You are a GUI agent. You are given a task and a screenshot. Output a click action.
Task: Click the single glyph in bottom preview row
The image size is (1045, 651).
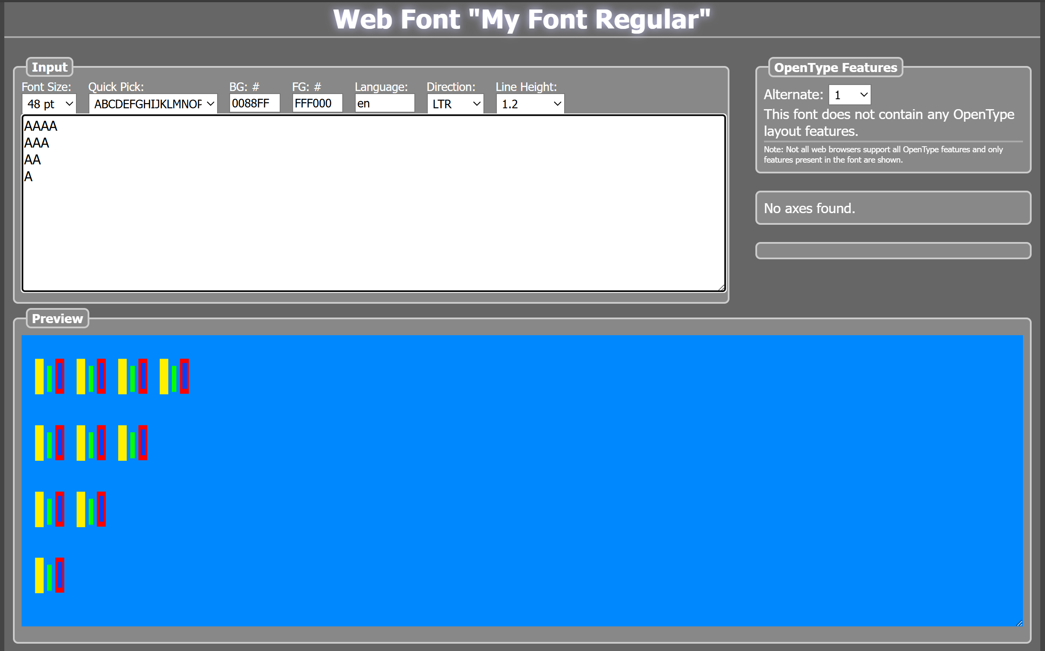coord(50,575)
